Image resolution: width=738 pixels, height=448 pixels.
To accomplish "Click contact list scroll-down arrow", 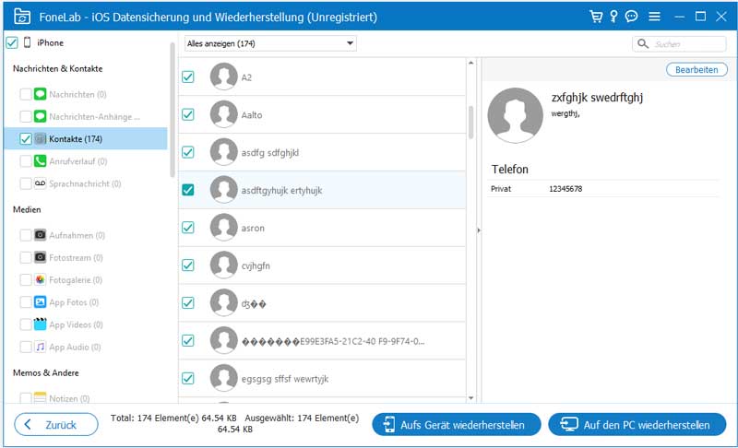I will (470, 398).
